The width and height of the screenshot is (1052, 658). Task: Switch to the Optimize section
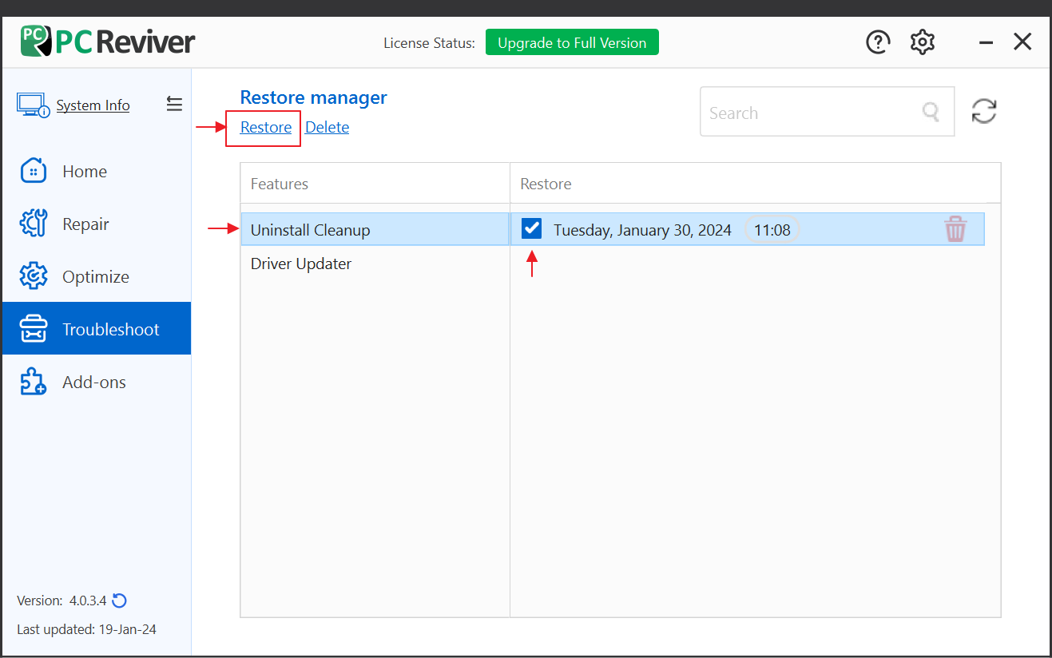[x=96, y=276]
